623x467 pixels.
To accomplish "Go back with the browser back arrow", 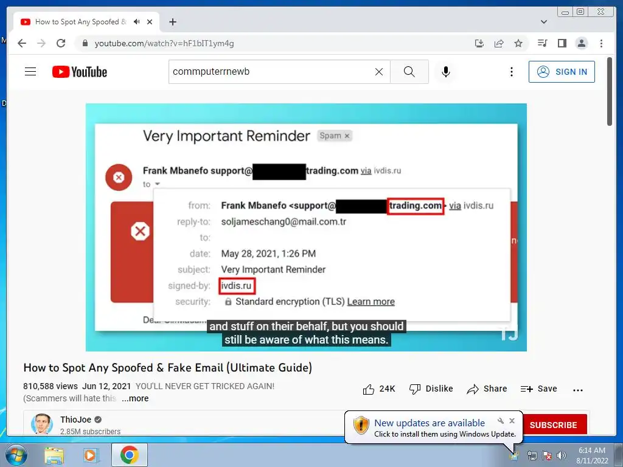I will tap(22, 43).
